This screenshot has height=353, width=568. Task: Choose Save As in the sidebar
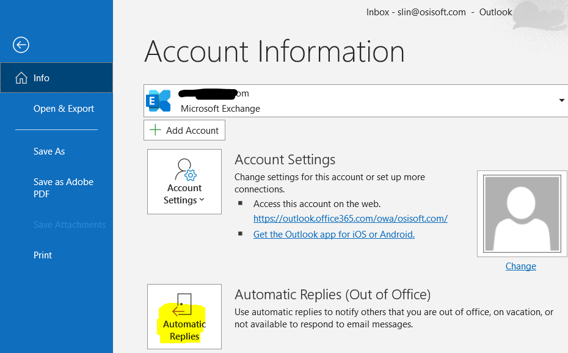click(49, 151)
